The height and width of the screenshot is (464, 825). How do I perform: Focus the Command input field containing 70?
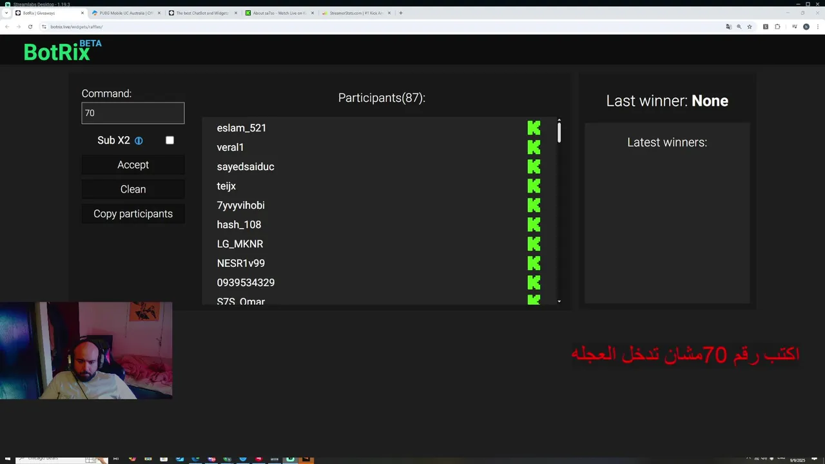(133, 113)
